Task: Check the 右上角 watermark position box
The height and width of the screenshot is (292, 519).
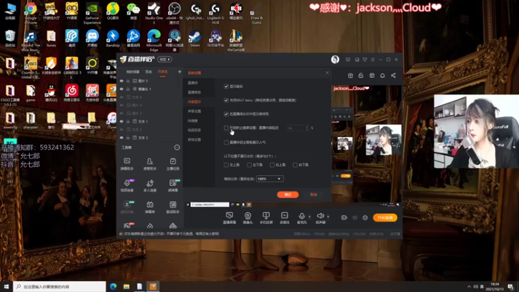Action: 272,165
